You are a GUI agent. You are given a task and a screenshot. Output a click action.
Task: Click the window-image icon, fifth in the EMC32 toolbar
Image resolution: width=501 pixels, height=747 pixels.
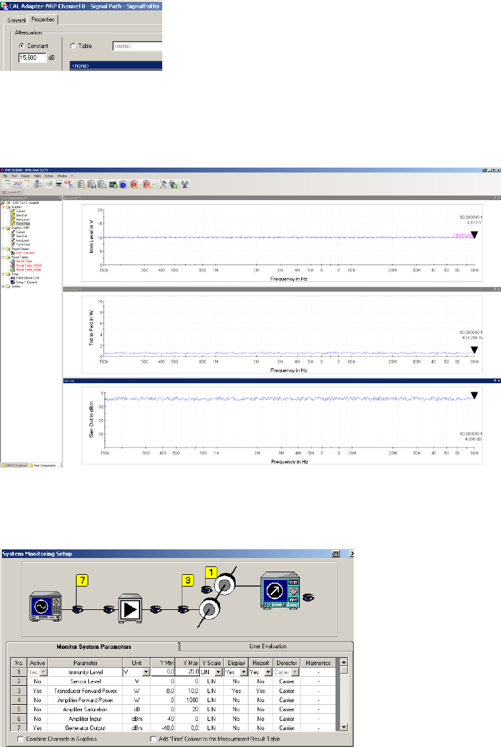click(x=49, y=184)
